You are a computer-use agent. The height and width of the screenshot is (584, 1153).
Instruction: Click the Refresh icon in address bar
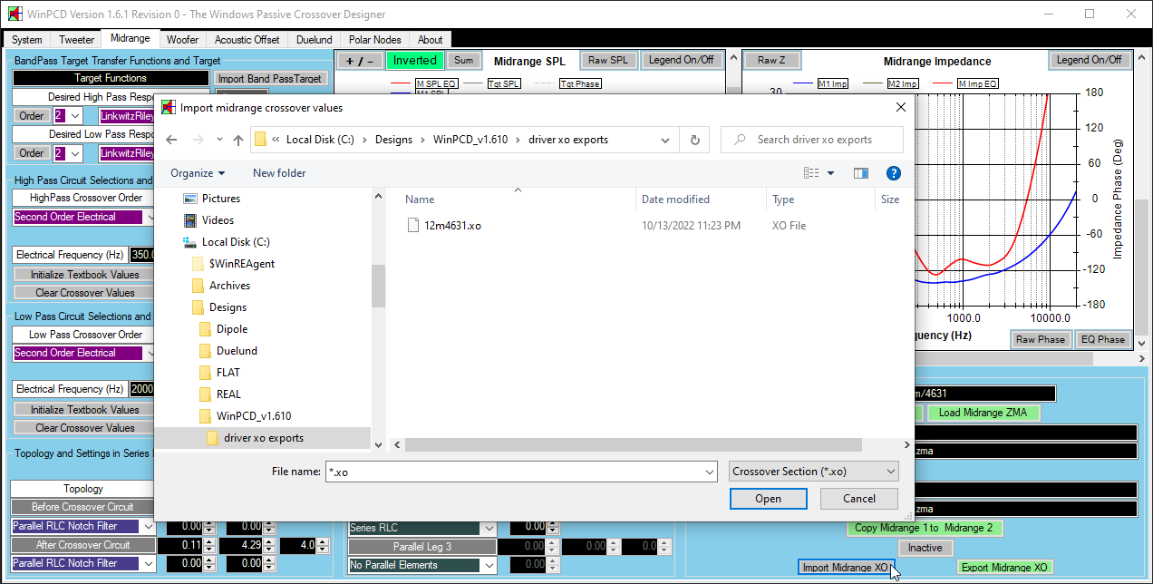(x=694, y=140)
